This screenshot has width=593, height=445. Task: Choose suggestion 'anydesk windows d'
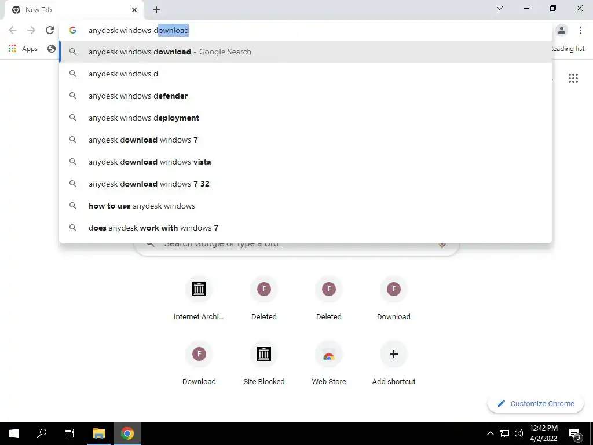306,74
